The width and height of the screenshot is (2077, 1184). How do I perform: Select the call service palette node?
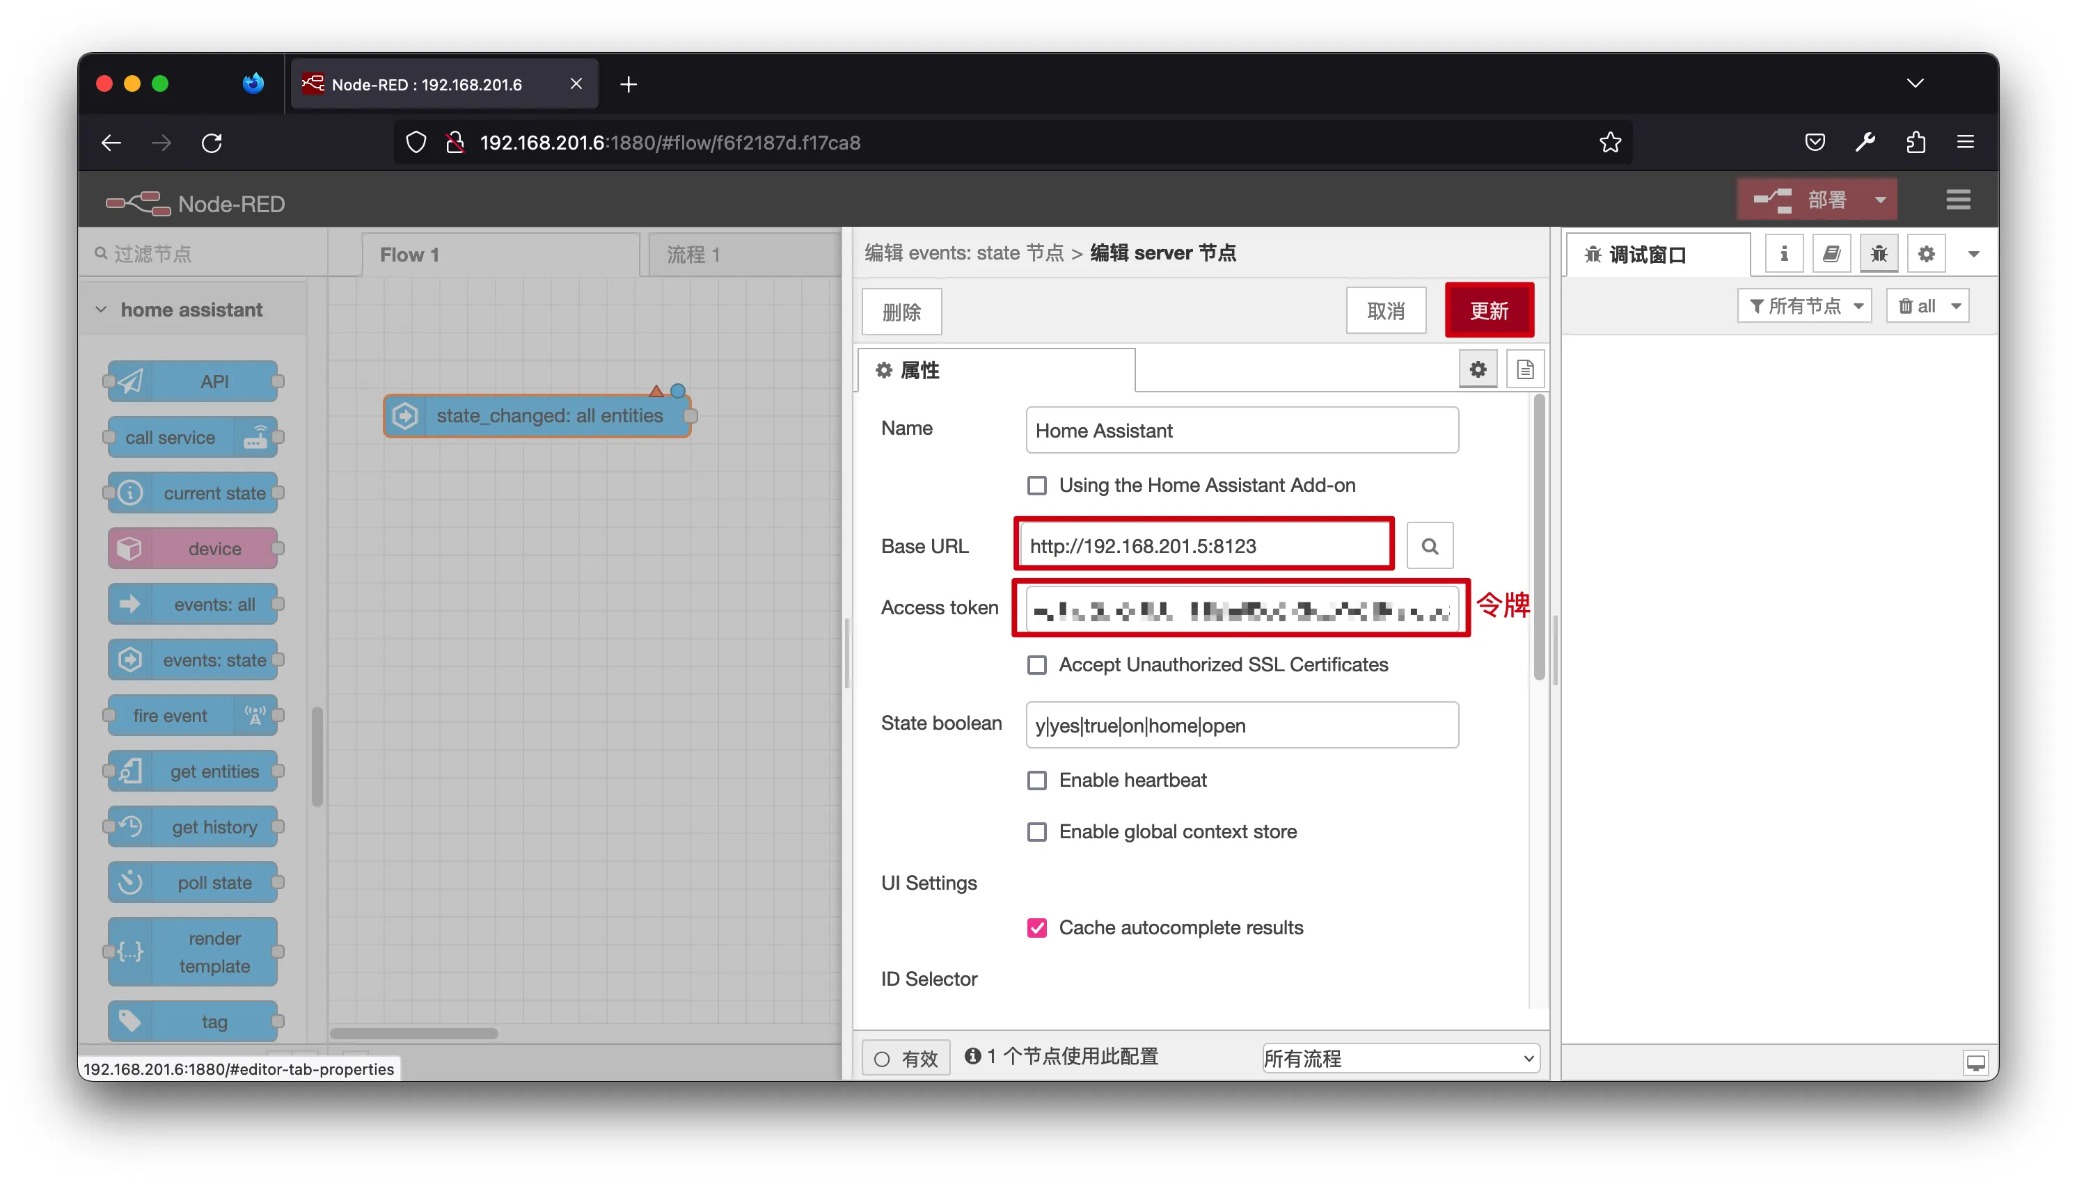pyautogui.click(x=193, y=438)
